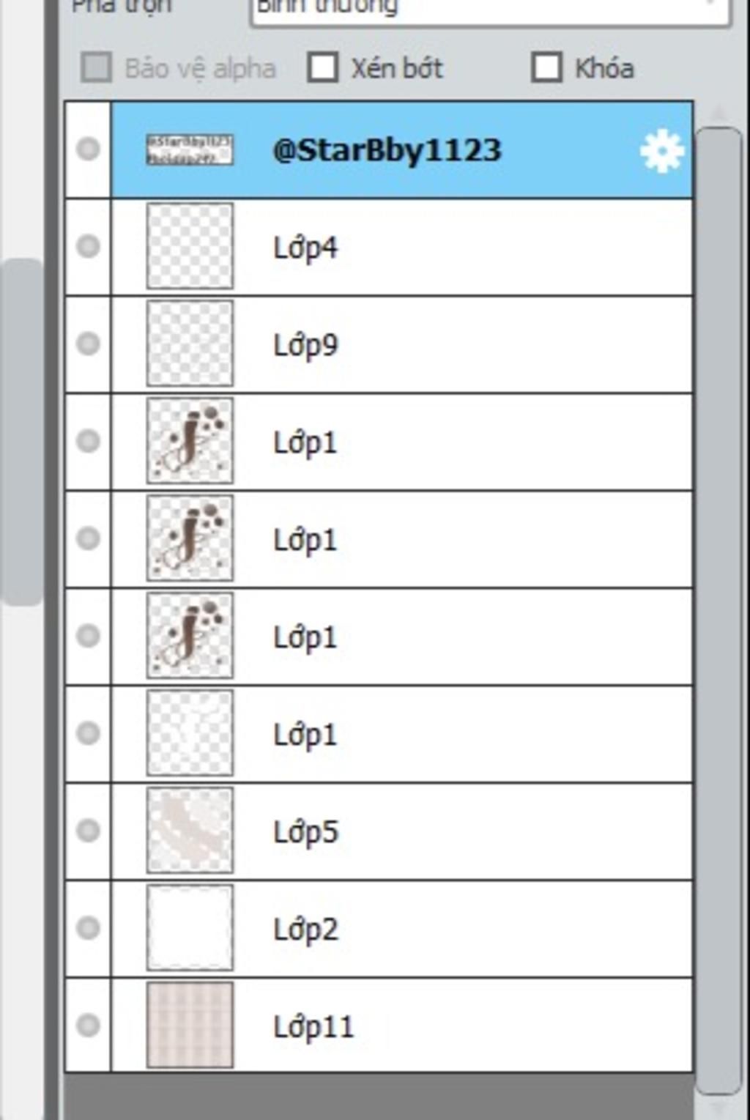Screen dimensions: 750x1120
Task: Click the Lớp5 layer thumbnail
Action: (190, 831)
